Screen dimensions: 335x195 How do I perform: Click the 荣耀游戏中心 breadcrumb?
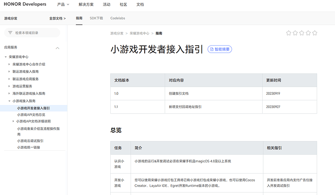tap(139, 34)
